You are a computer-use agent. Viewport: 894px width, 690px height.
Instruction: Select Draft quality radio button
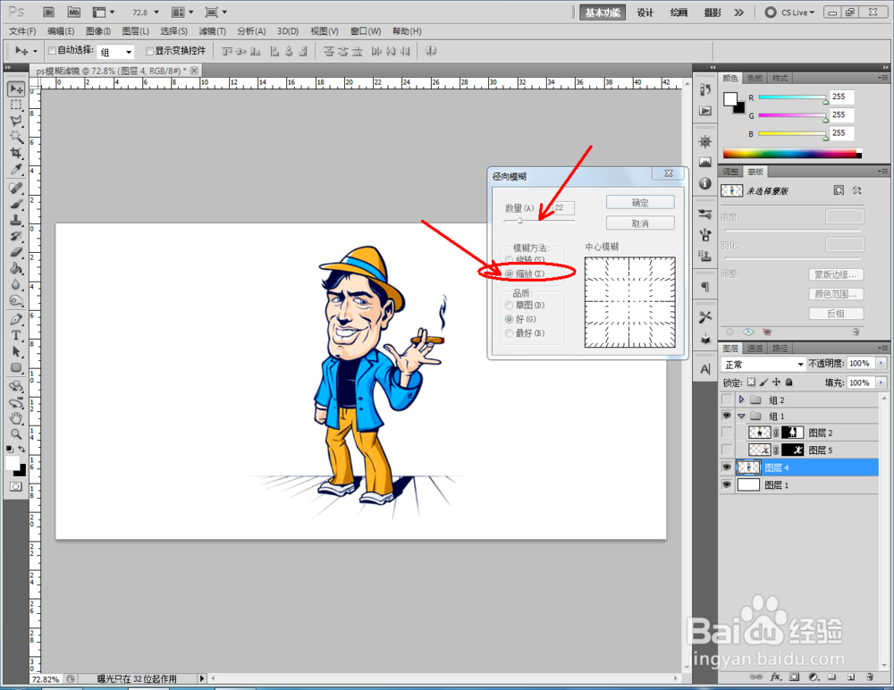(x=510, y=305)
